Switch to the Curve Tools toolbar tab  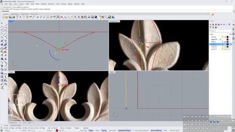tap(25, 14)
